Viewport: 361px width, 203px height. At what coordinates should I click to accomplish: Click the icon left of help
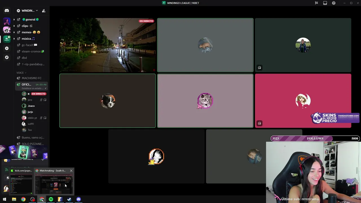tap(325, 3)
